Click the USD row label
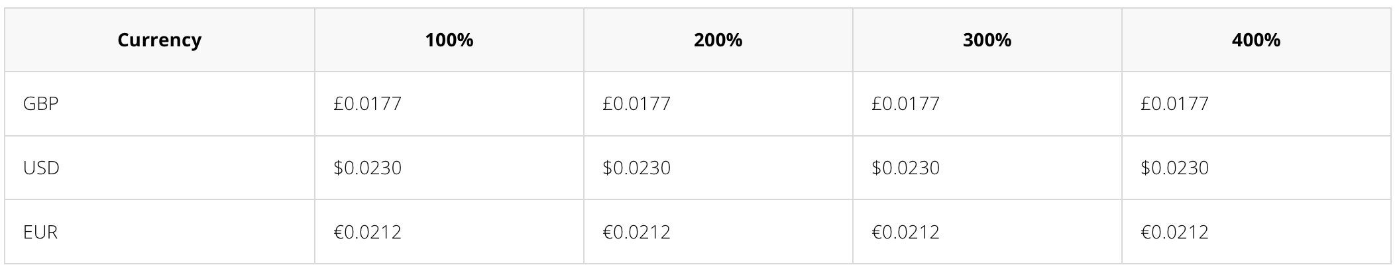 (41, 168)
